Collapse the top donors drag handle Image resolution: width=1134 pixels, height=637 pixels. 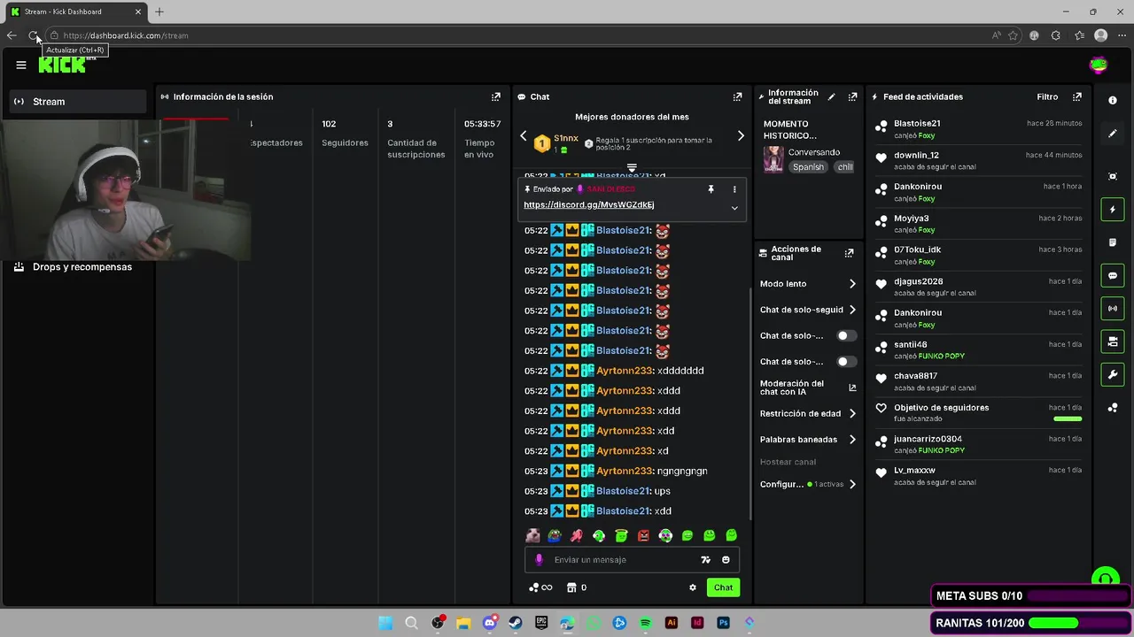pos(632,167)
